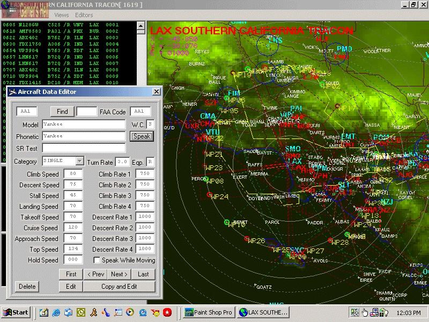The image size is (429, 322).
Task: Click the Descent Speed field
Action: click(73, 184)
